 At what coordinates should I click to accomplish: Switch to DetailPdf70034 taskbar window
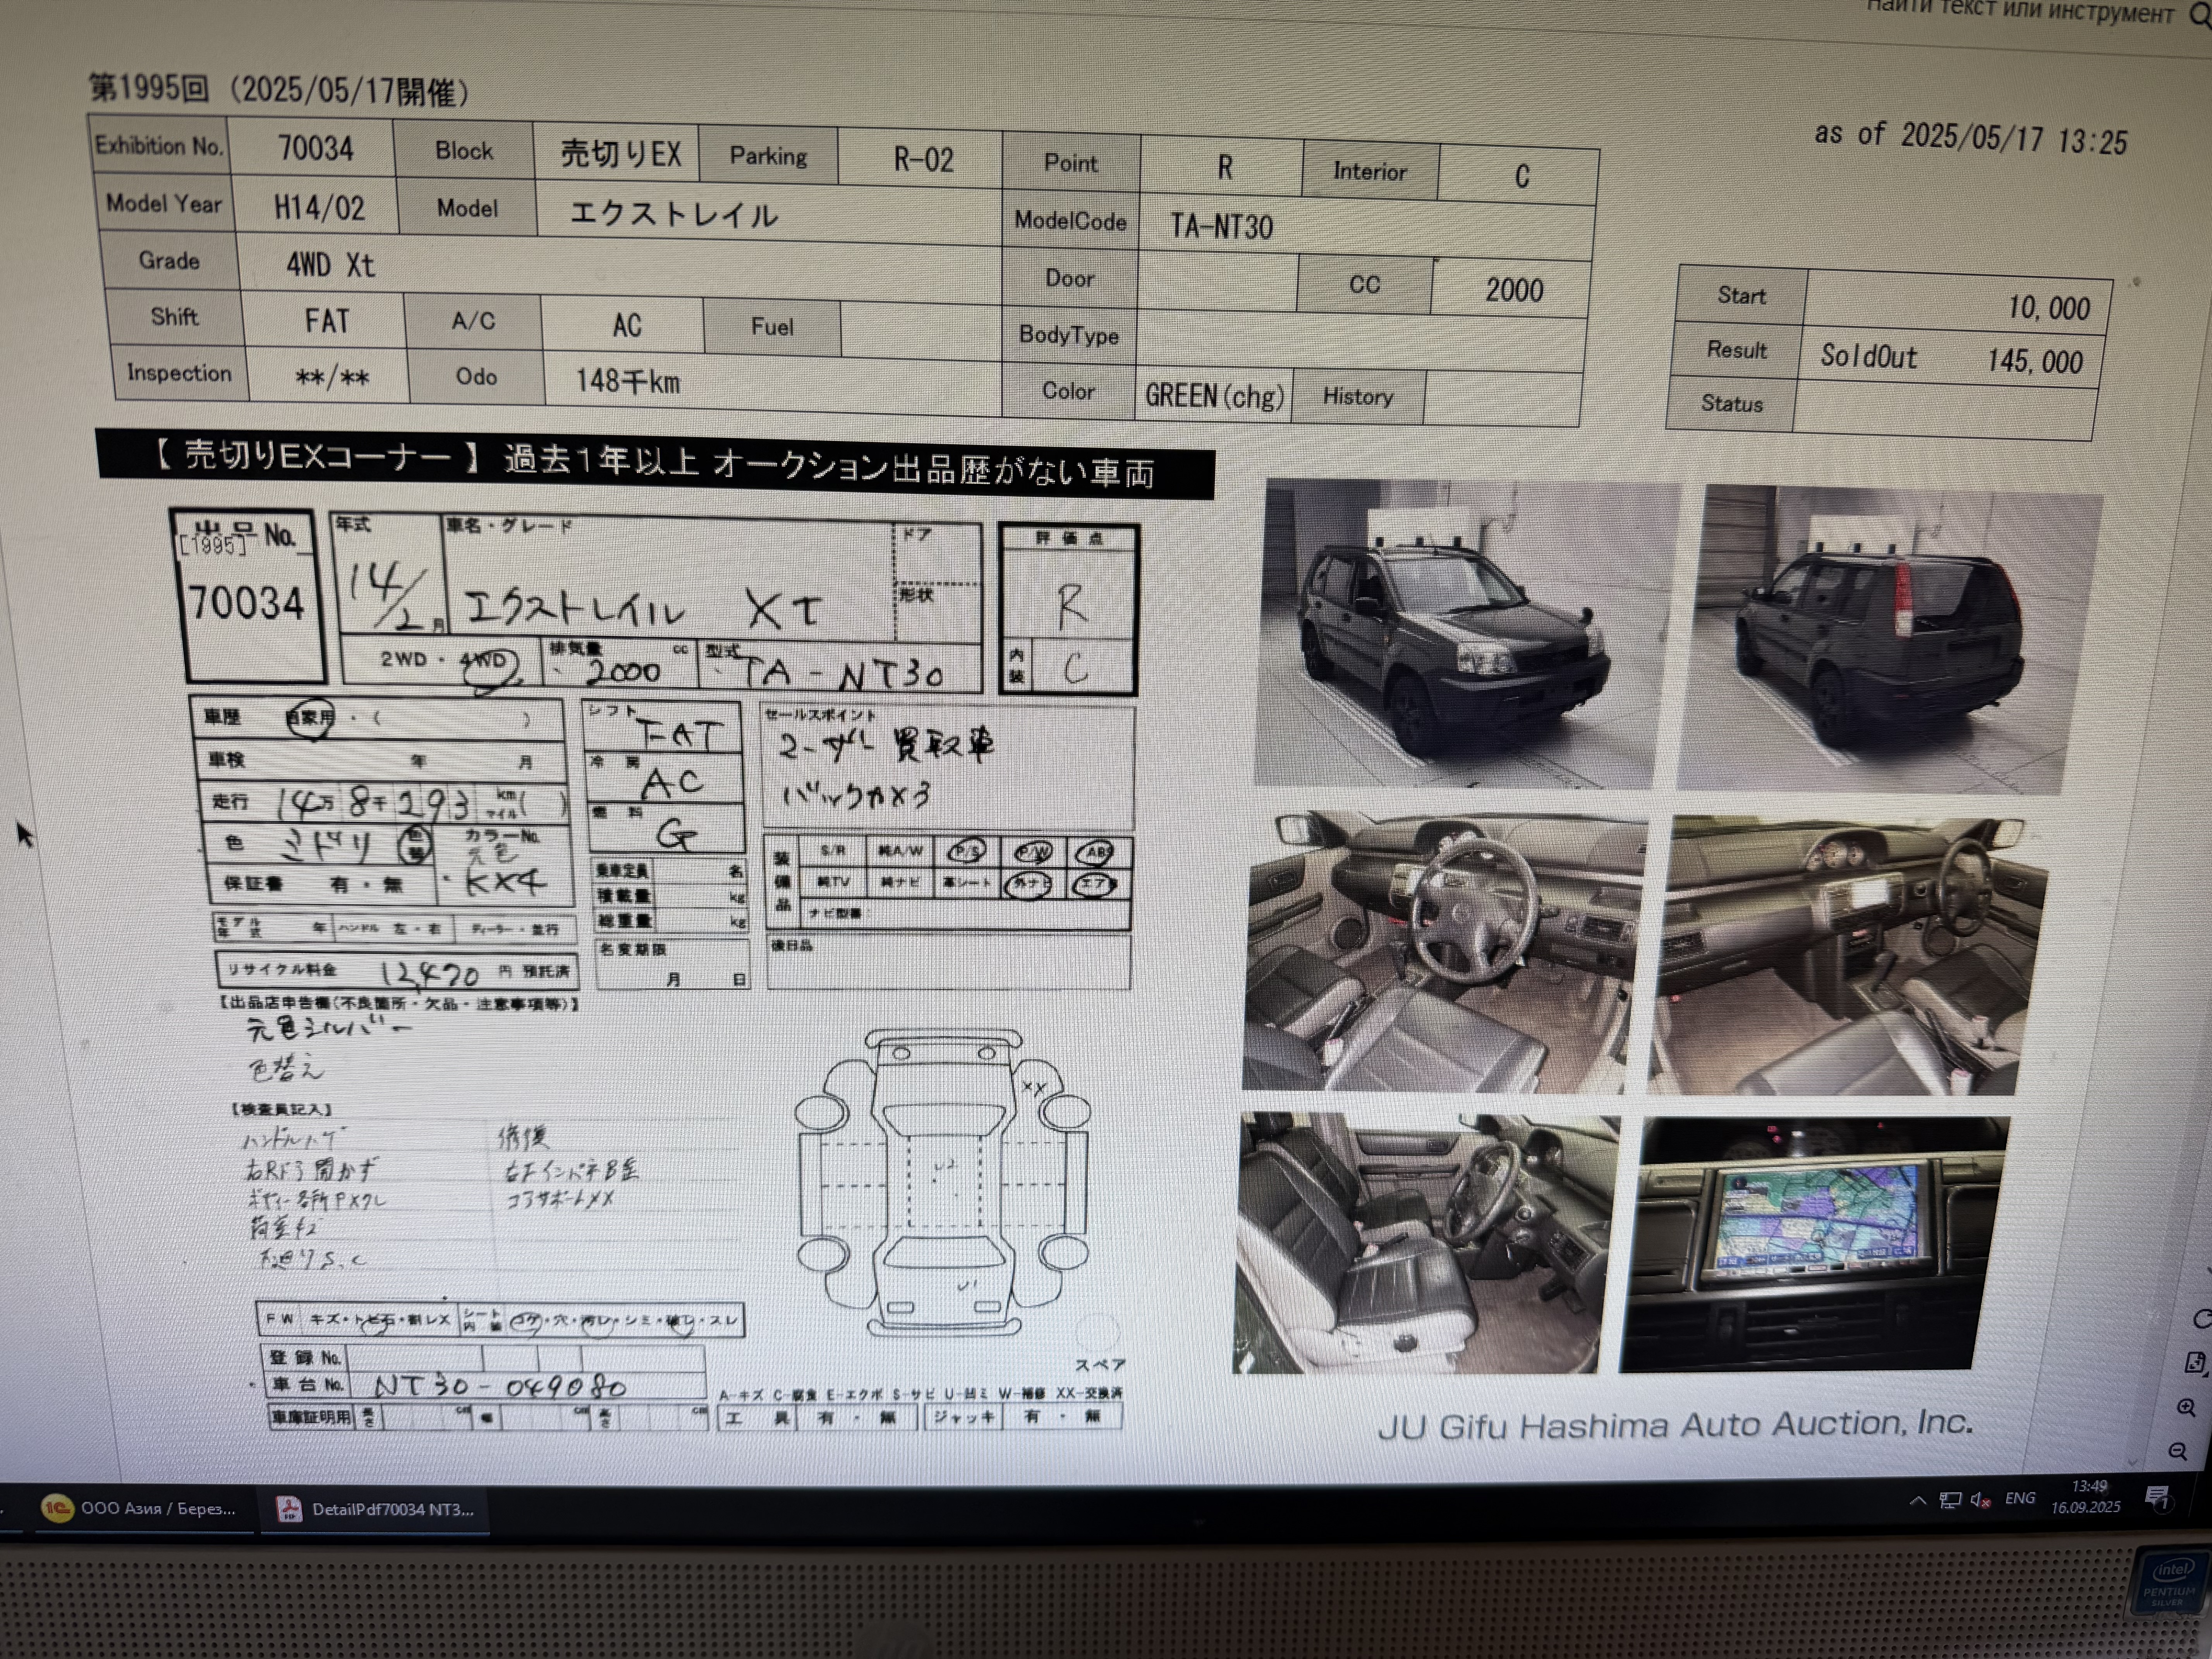376,1509
